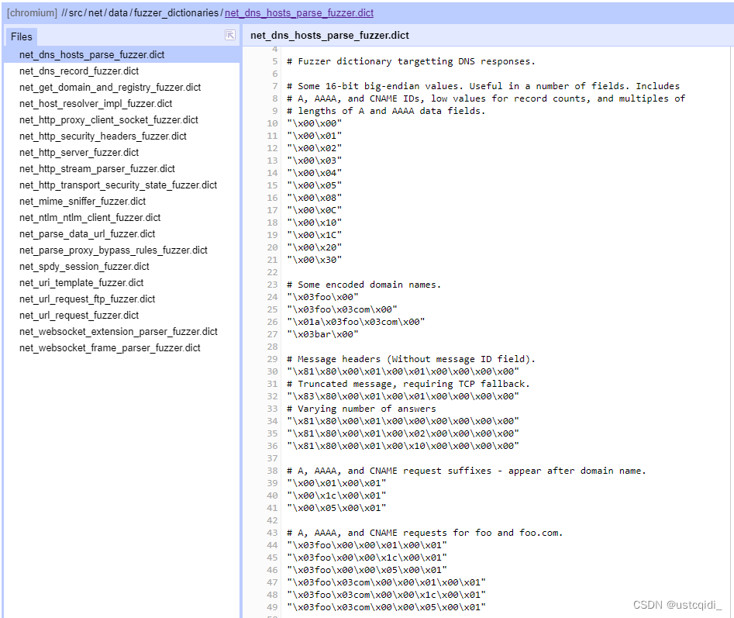Click the "\x01a\x03foo\x03com\x00" entry
734x618 pixels.
tap(357, 322)
